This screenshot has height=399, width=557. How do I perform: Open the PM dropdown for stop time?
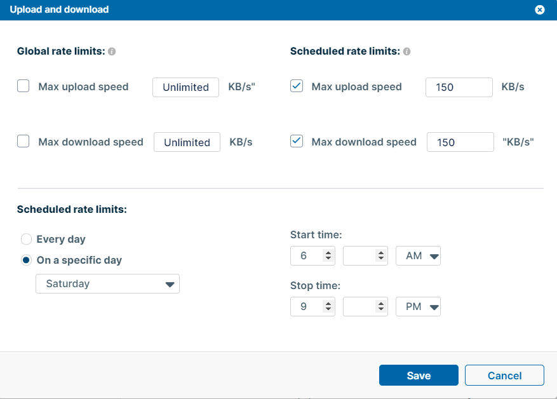click(418, 306)
